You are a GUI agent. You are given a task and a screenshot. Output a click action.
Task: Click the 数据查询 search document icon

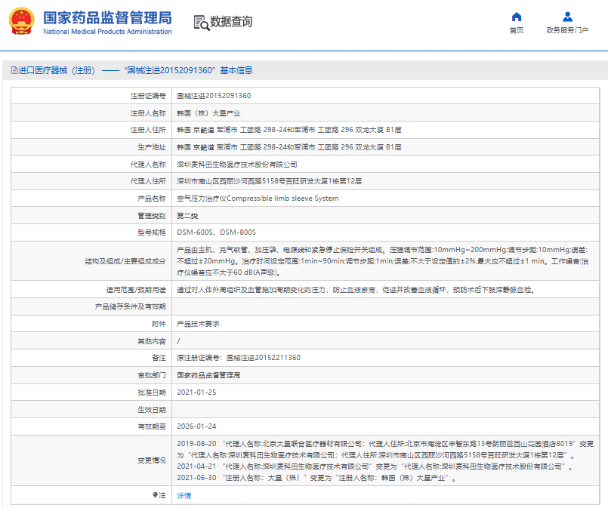[201, 23]
